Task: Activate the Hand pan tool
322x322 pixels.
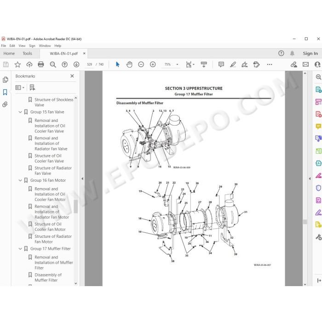Action: click(x=129, y=64)
